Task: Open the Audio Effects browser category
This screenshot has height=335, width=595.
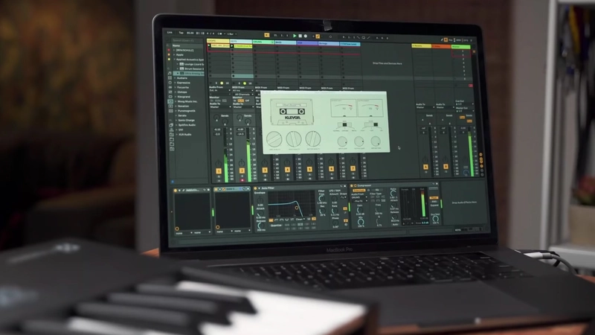Action: (x=170, y=87)
